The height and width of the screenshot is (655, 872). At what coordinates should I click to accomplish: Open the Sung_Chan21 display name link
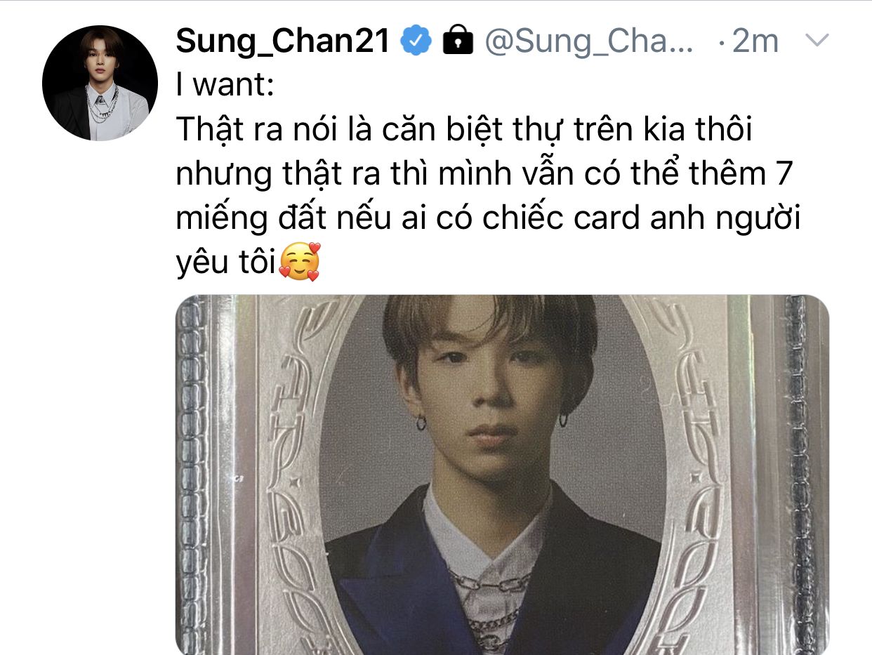coord(283,42)
